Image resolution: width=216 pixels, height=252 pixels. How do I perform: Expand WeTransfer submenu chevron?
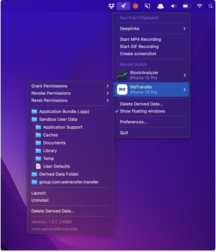pyautogui.click(x=185, y=89)
